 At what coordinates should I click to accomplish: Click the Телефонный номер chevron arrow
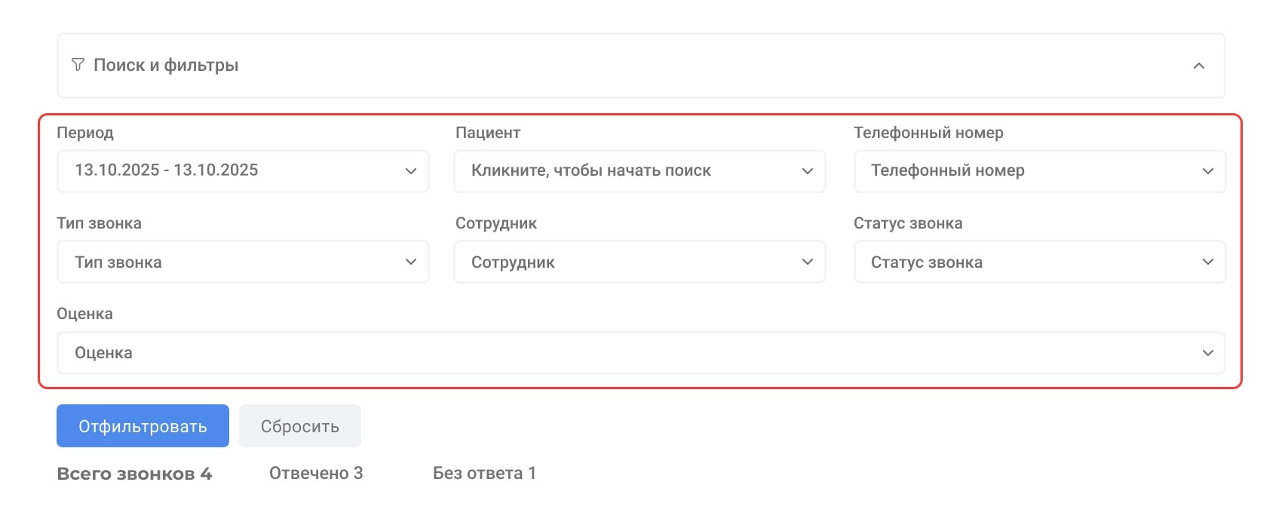point(1207,171)
